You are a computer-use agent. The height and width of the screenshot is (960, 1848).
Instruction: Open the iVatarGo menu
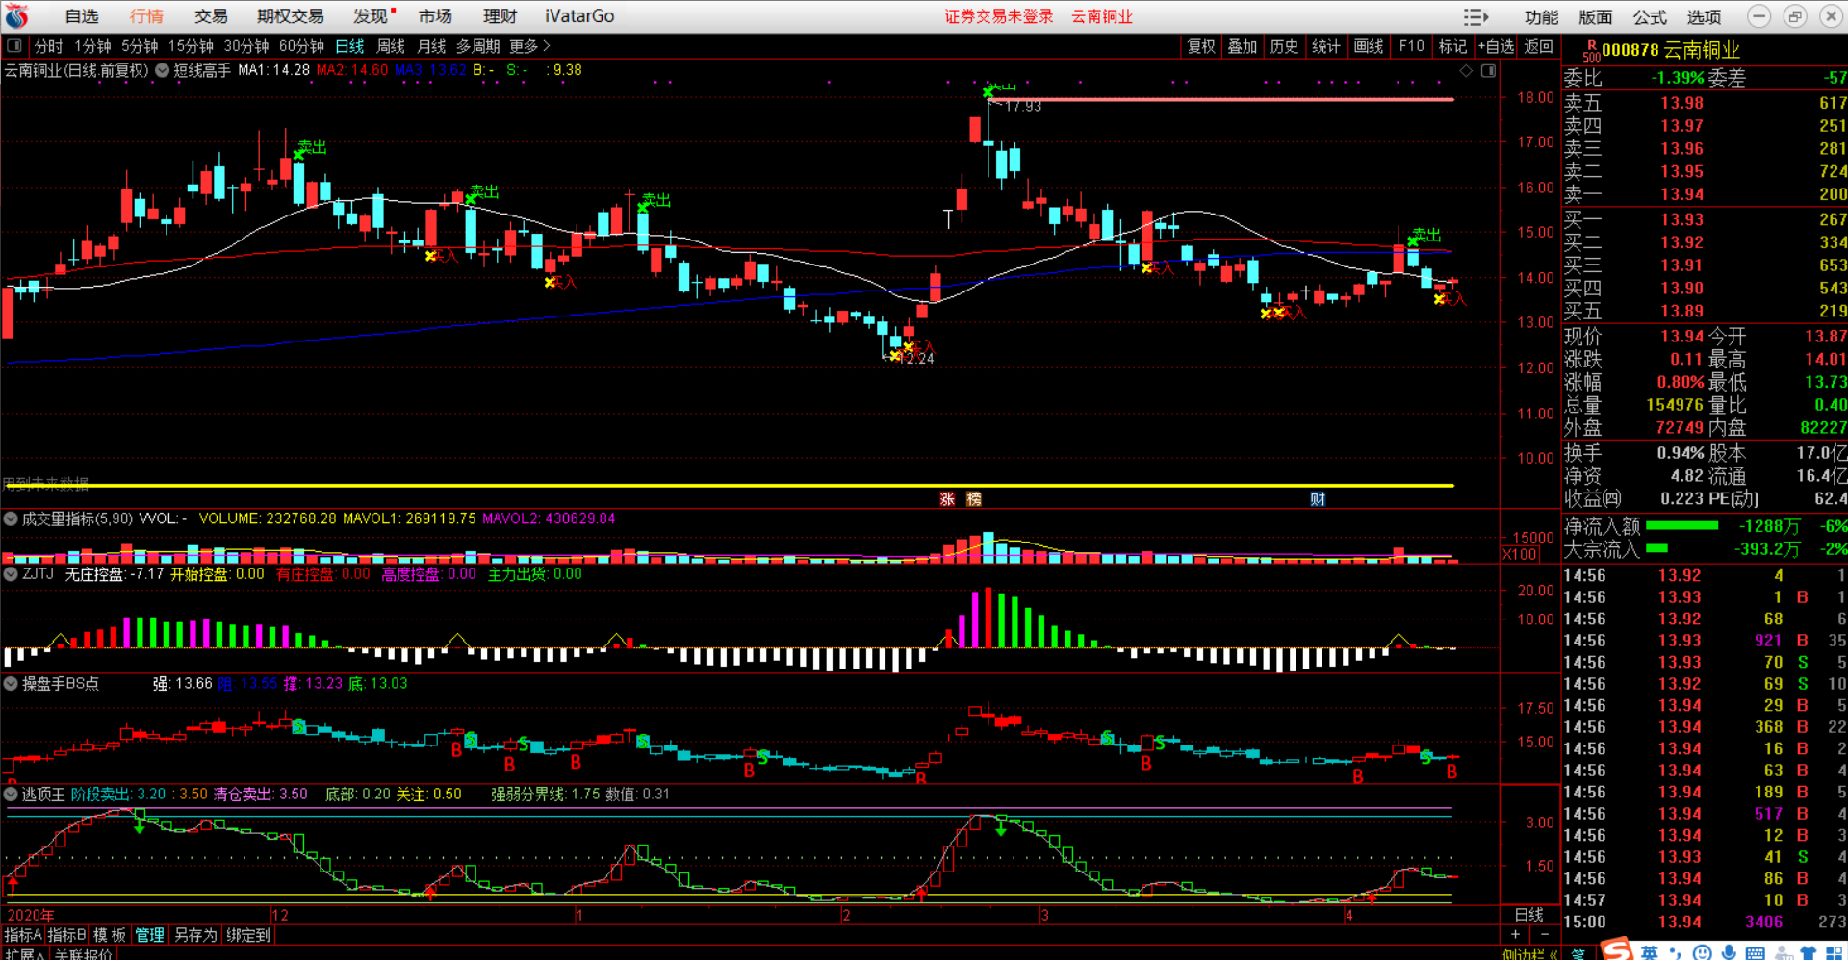click(x=579, y=16)
